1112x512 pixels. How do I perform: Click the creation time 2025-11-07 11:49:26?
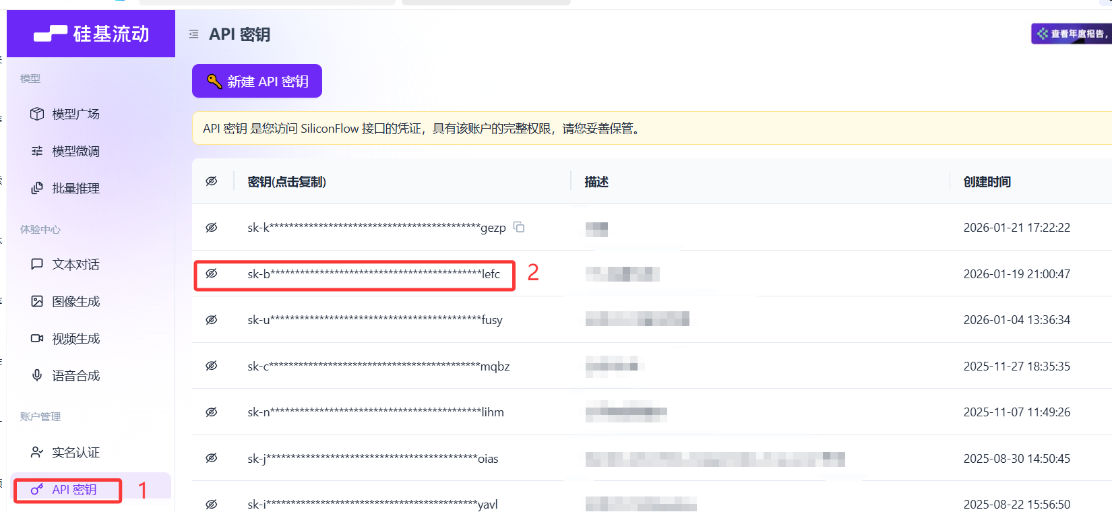1017,412
